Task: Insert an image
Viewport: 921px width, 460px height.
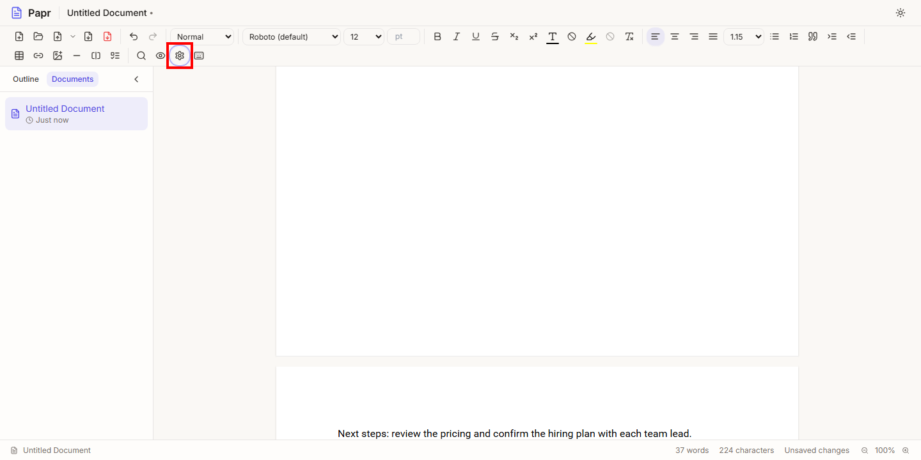Action: (58, 56)
